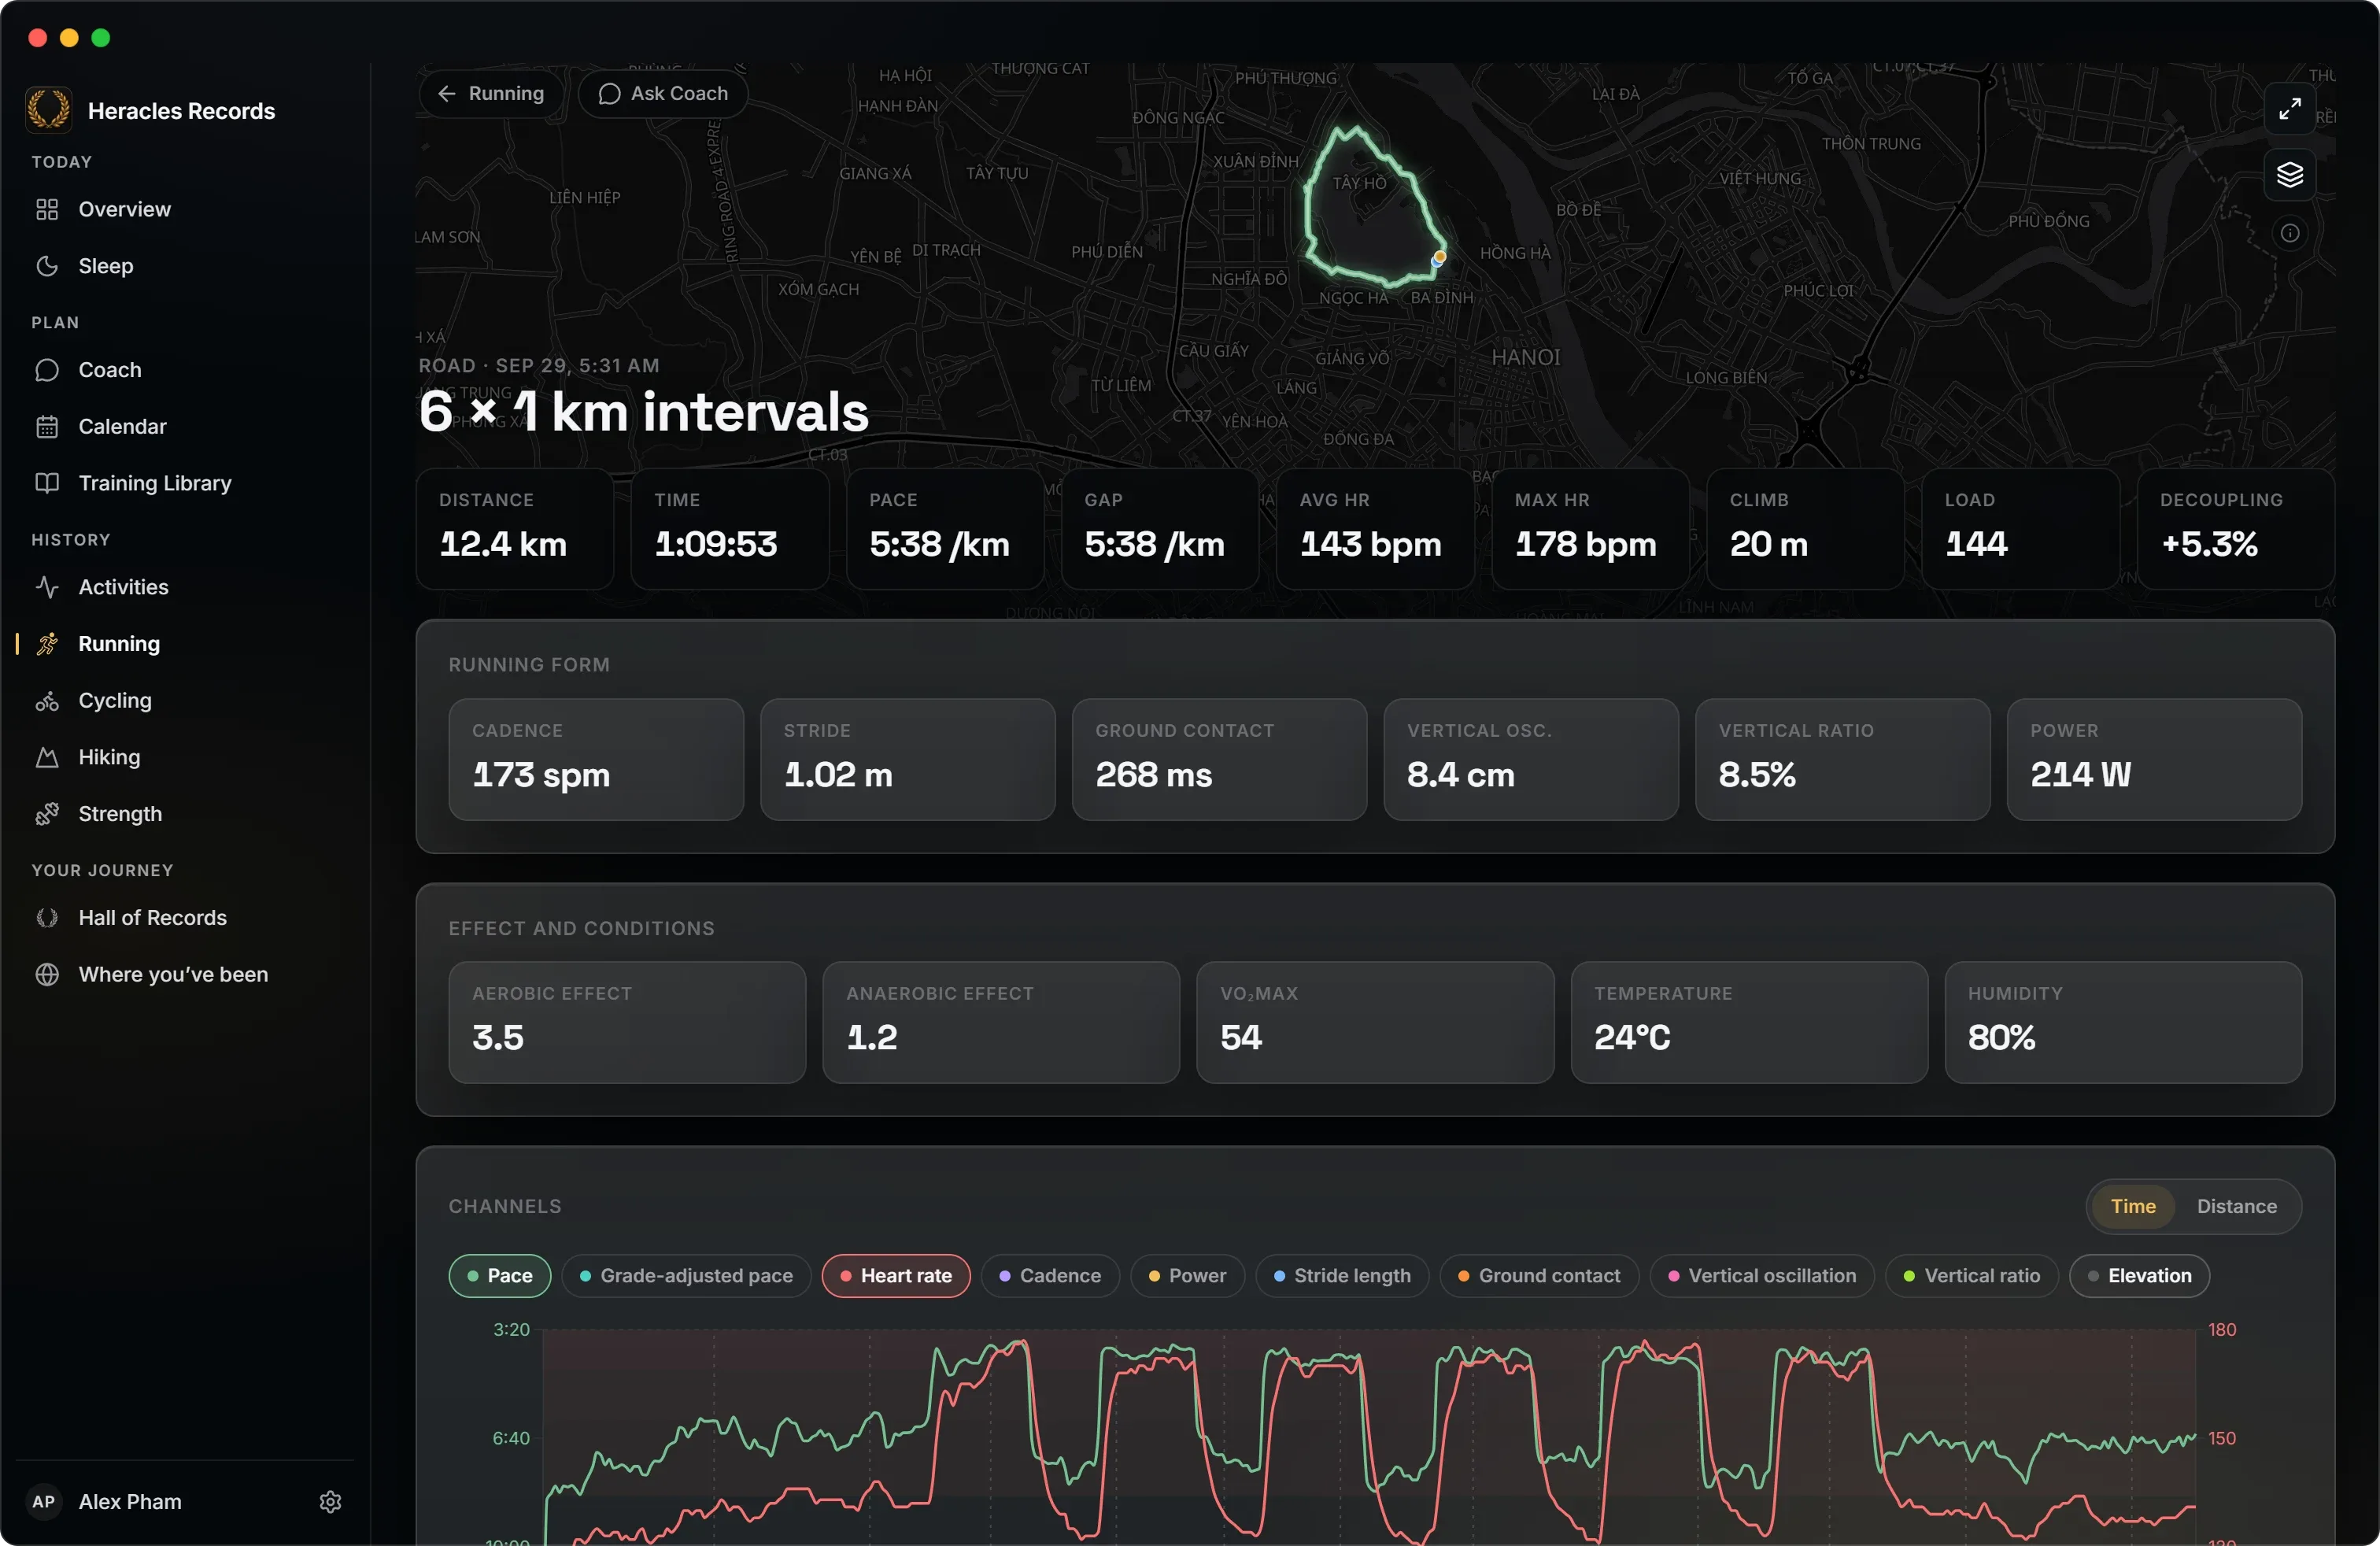Enable the Power channel chip

pos(1187,1276)
